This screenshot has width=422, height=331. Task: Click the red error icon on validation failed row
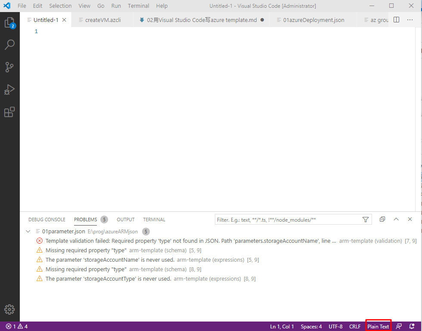(40, 241)
